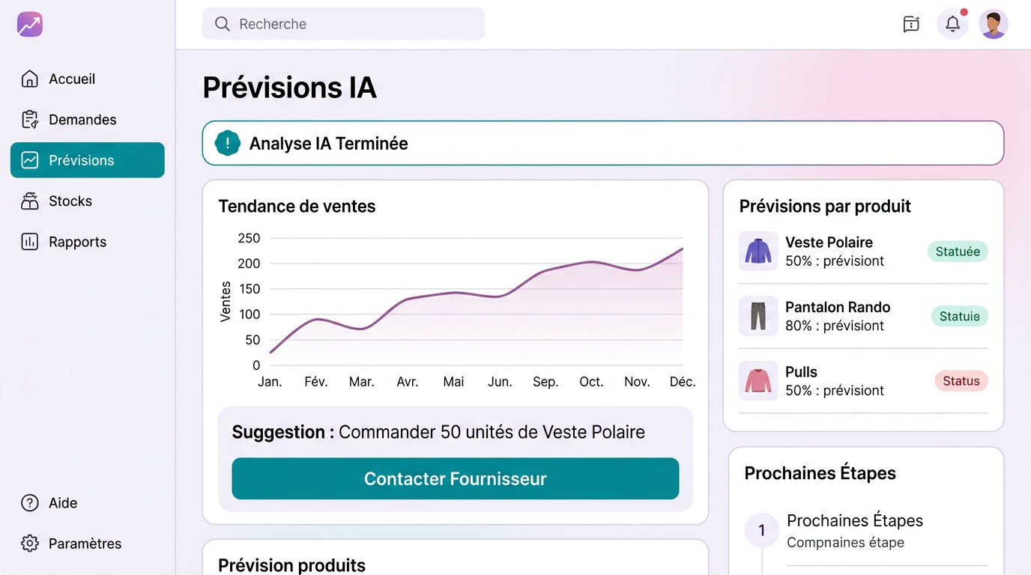This screenshot has width=1031, height=575.
Task: Click the magnifier icon in search bar
Action: click(x=223, y=24)
